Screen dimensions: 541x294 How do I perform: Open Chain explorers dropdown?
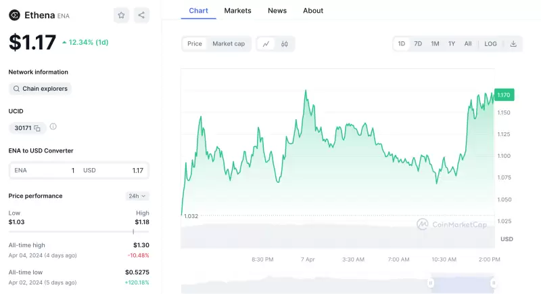pyautogui.click(x=40, y=89)
